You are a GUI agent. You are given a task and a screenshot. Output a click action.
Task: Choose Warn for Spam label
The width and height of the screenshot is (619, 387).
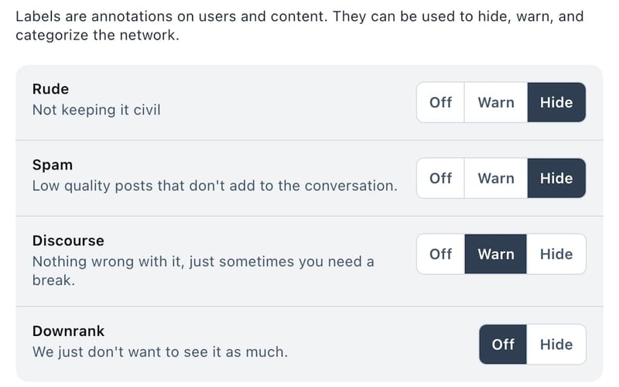click(x=496, y=178)
